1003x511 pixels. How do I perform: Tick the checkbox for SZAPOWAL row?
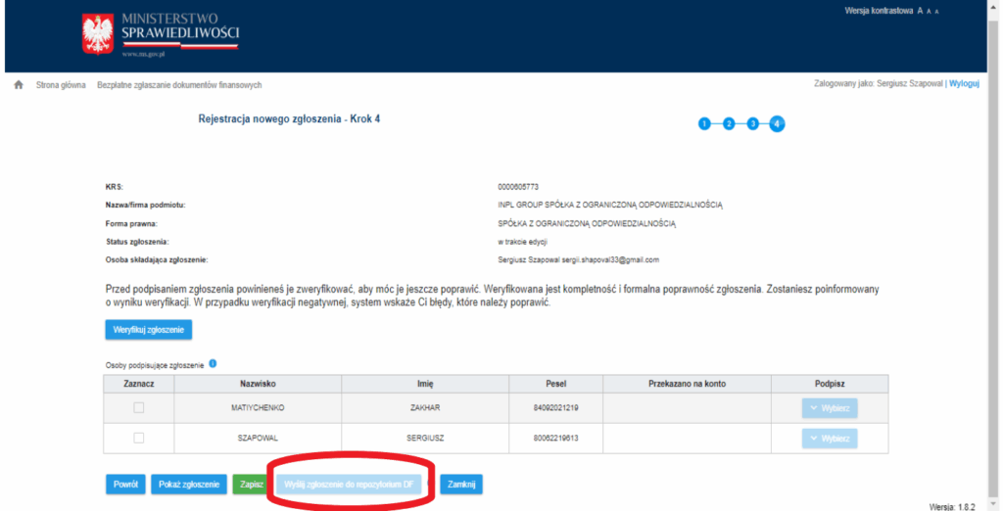click(x=138, y=438)
